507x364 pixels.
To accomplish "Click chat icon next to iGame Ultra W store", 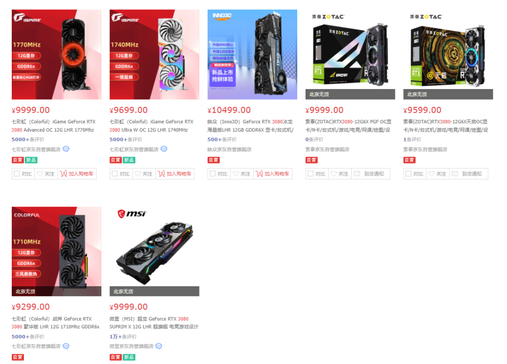I will [x=164, y=149].
